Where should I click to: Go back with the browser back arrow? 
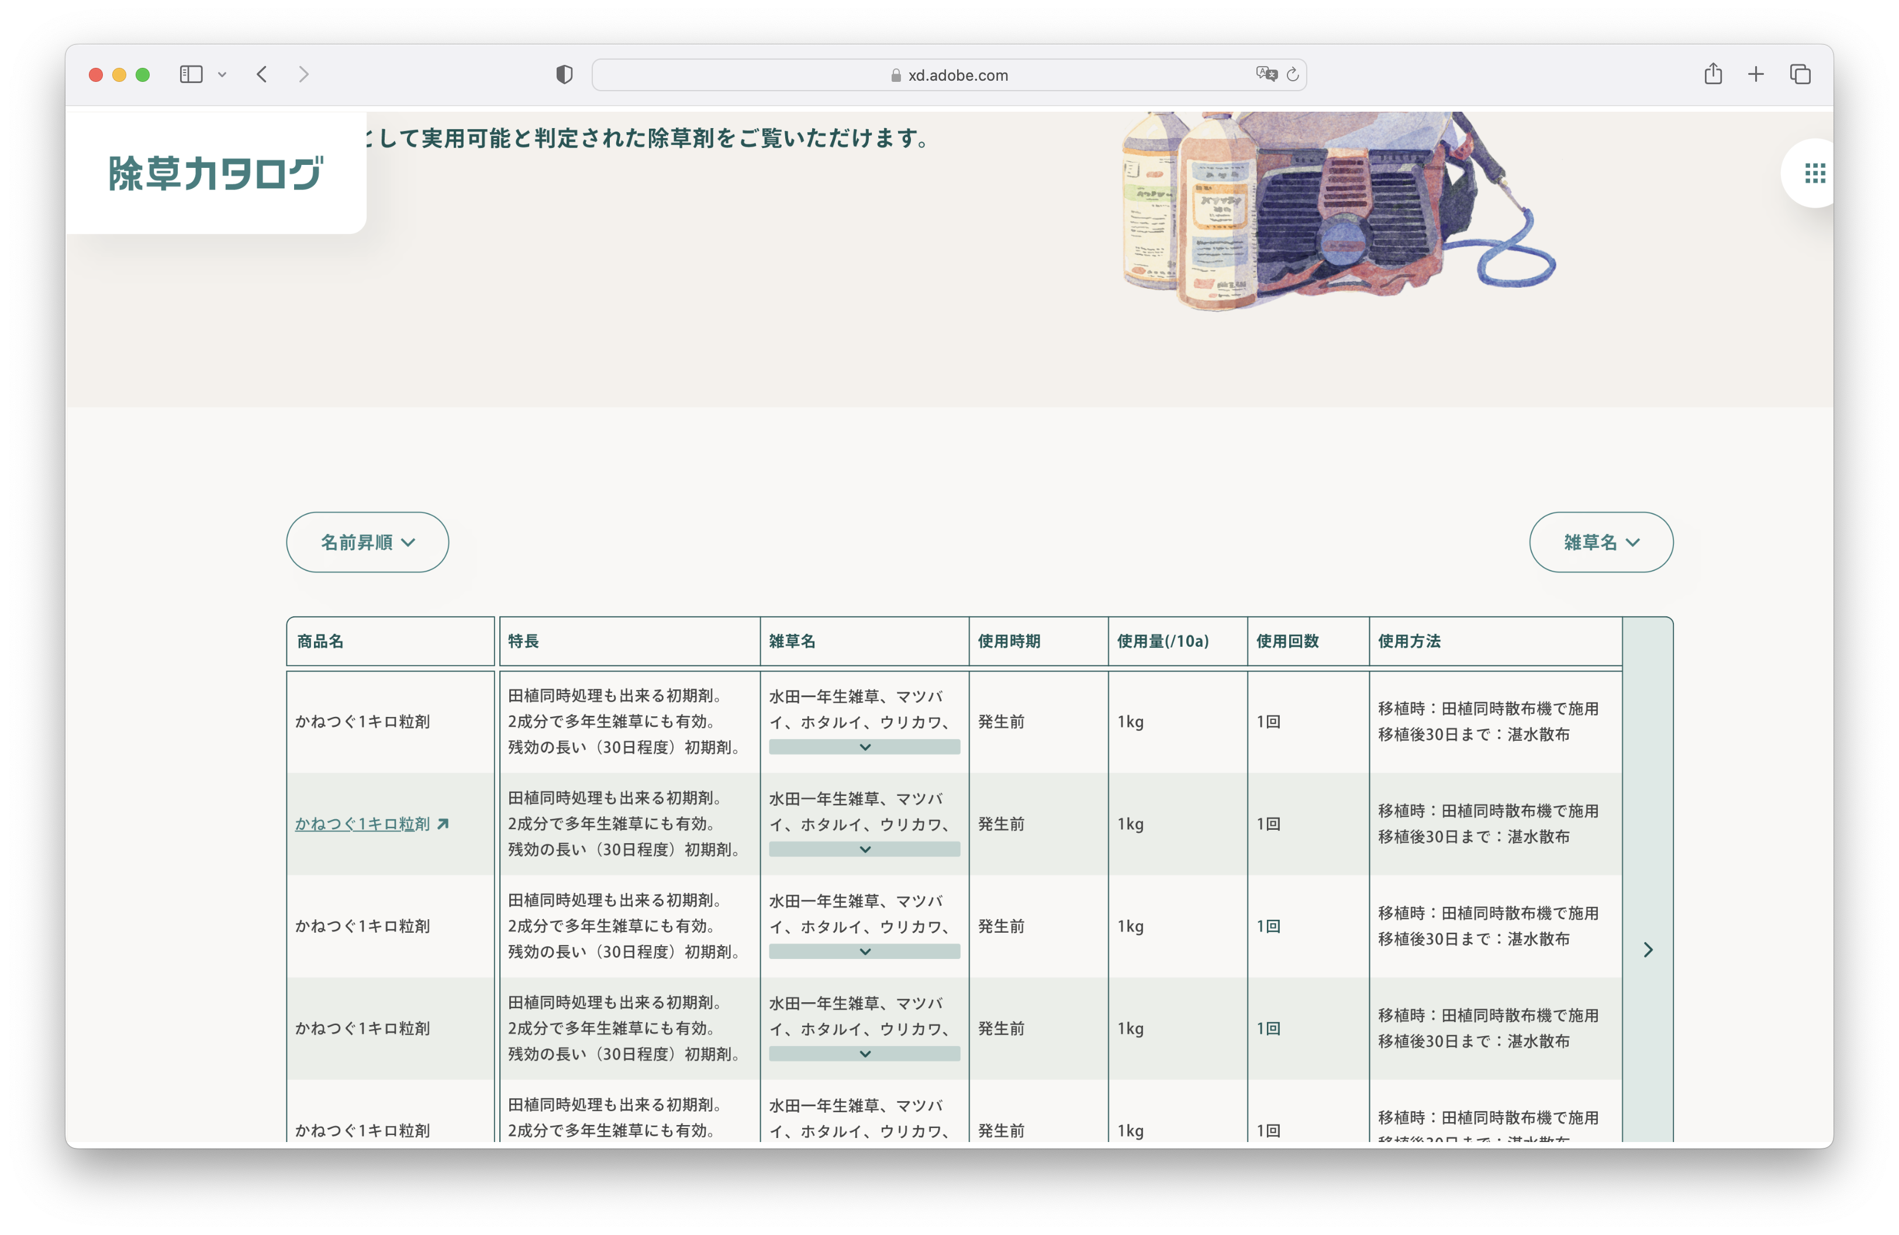point(262,74)
